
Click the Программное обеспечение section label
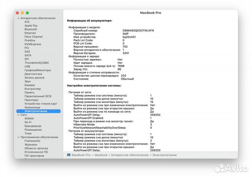[39, 137]
